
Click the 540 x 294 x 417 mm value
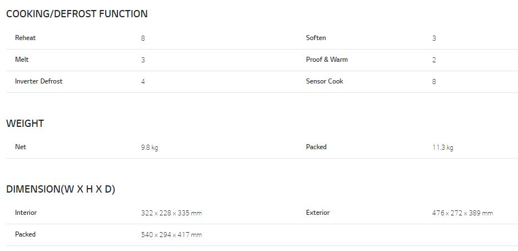(x=171, y=235)
